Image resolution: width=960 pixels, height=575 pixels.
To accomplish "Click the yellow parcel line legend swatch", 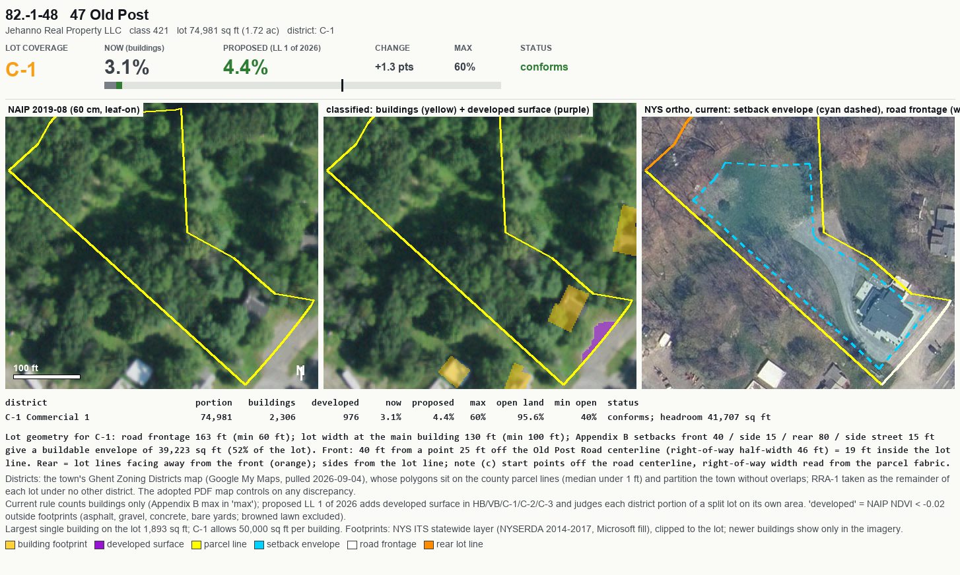I will [196, 545].
